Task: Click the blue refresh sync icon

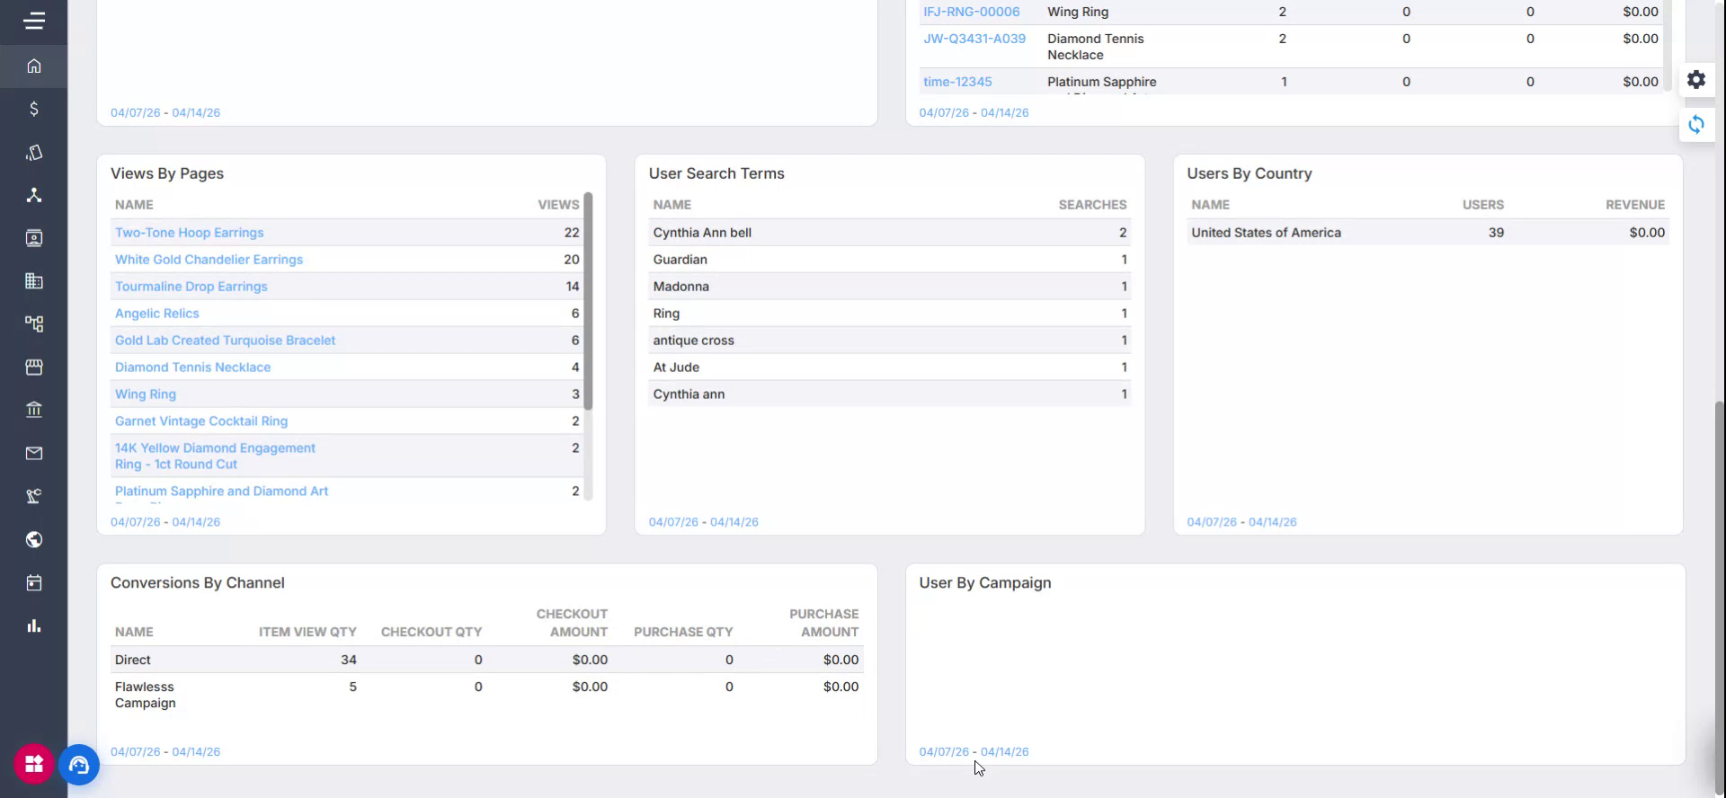Action: click(1696, 124)
